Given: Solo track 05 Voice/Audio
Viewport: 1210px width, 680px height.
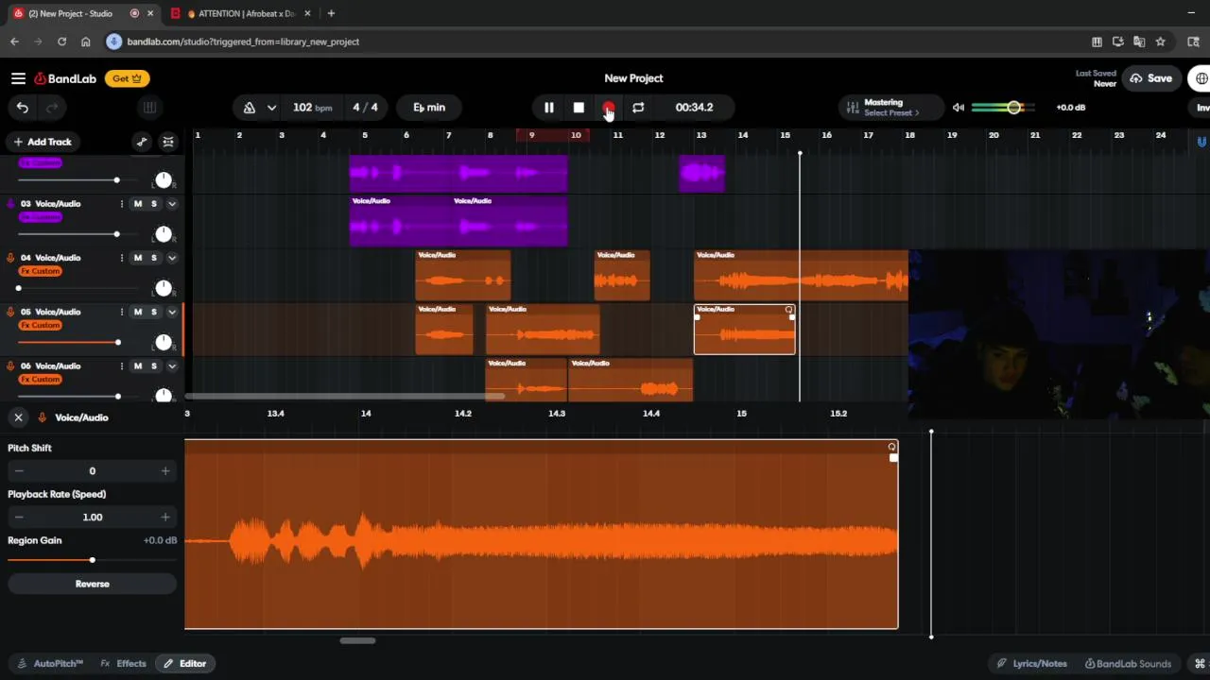Looking at the screenshot, I should click(153, 312).
